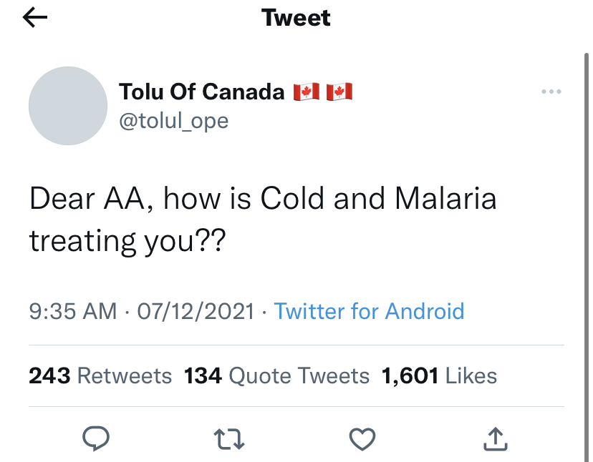The width and height of the screenshot is (593, 462).
Task: Like the tweet with heart icon
Action: (x=363, y=439)
